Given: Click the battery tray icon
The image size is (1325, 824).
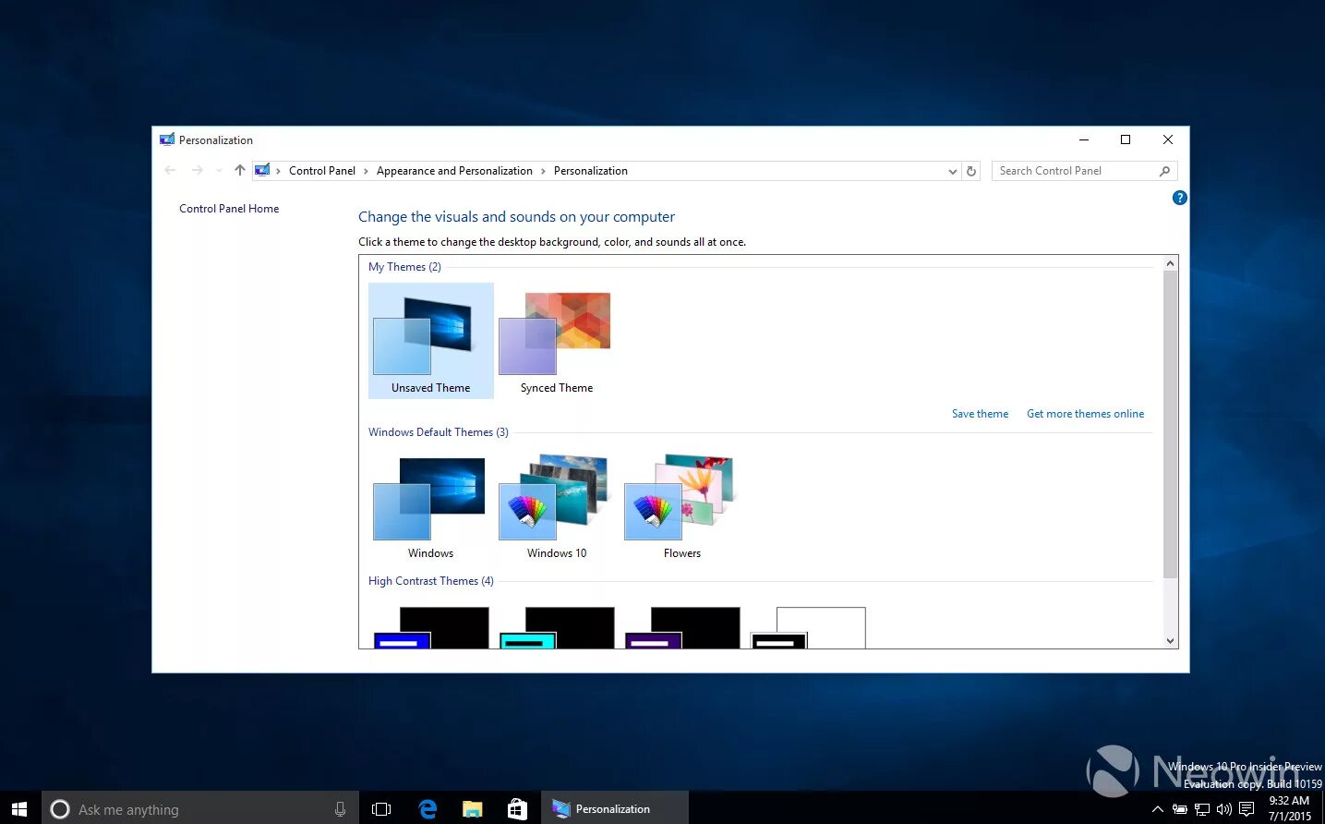Looking at the screenshot, I should click(x=1180, y=809).
